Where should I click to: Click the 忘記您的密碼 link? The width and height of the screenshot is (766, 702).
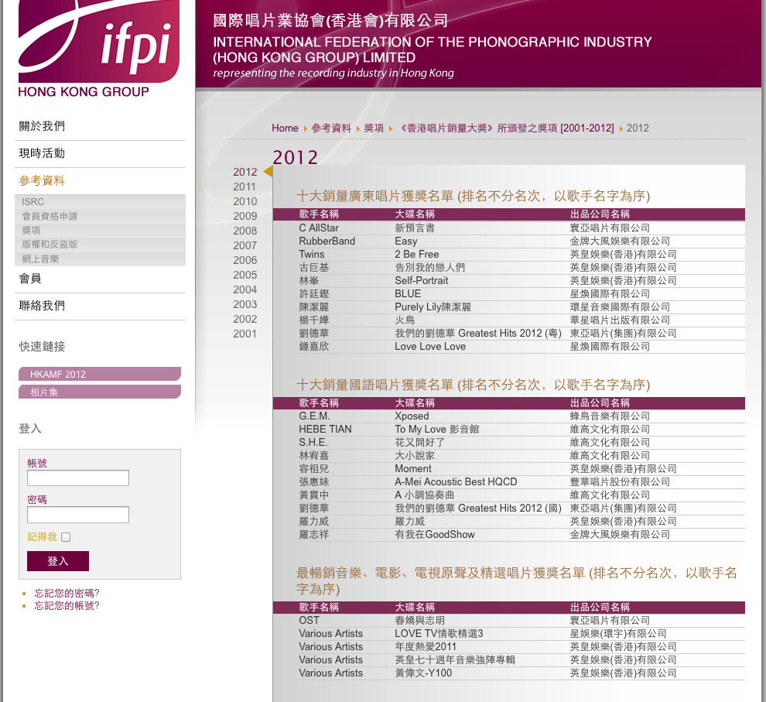point(67,594)
